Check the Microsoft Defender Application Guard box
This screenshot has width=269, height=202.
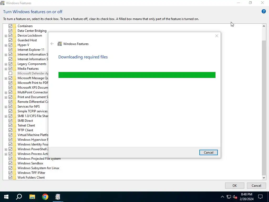(x=10, y=73)
